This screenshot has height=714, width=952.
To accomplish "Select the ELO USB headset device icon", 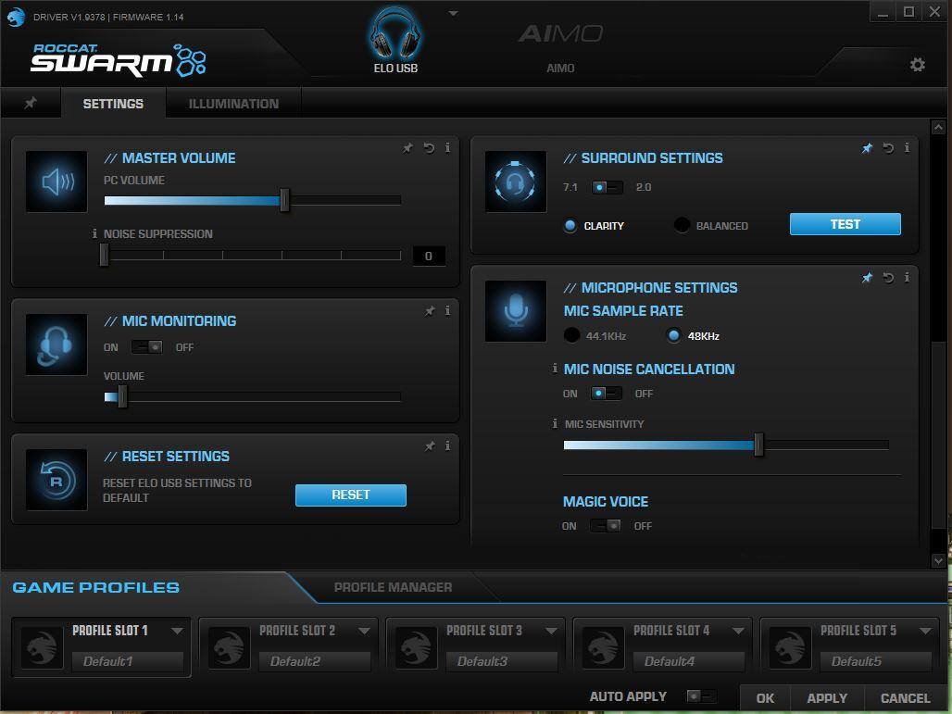I will tap(395, 37).
